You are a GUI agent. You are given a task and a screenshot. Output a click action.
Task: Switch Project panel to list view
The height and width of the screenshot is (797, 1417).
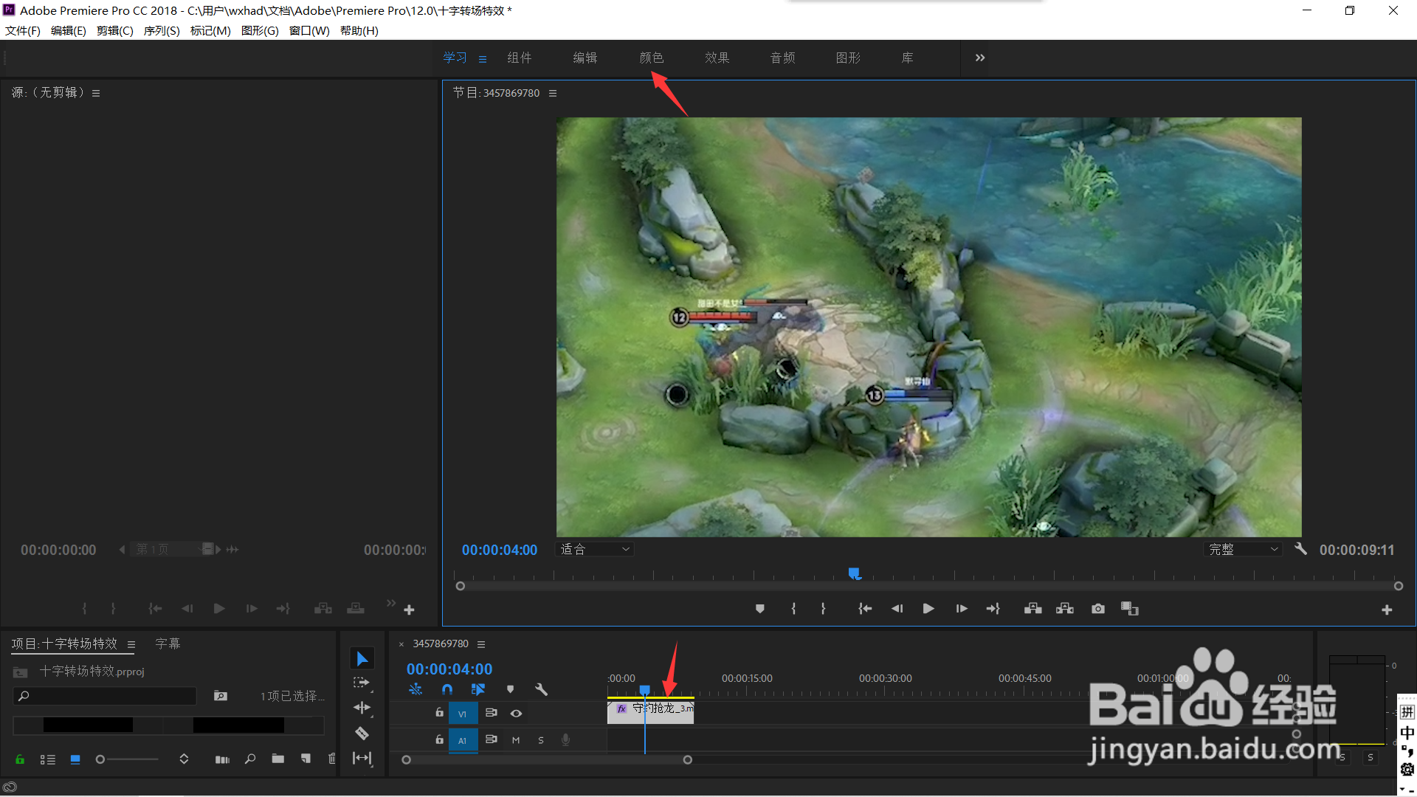coord(48,759)
